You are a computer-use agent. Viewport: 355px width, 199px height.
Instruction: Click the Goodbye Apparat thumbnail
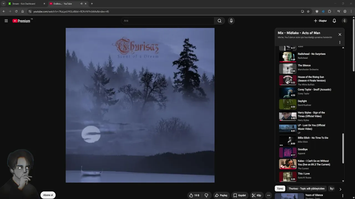[288, 153]
